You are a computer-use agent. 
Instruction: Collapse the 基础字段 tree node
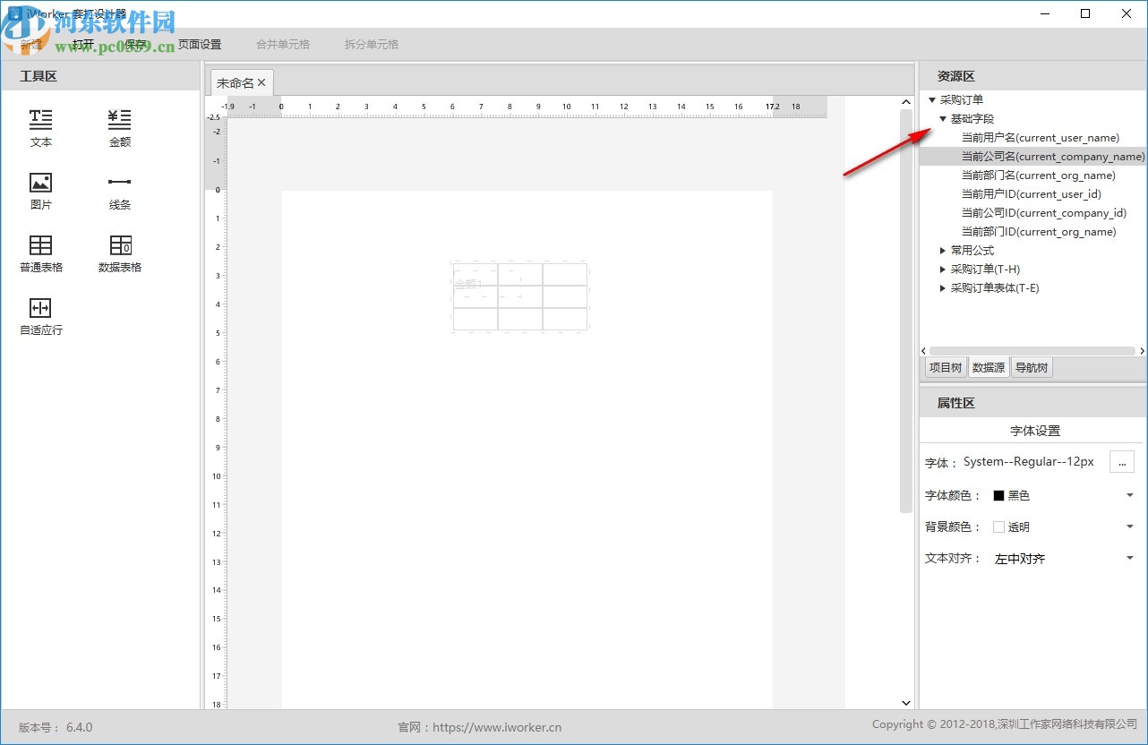943,118
